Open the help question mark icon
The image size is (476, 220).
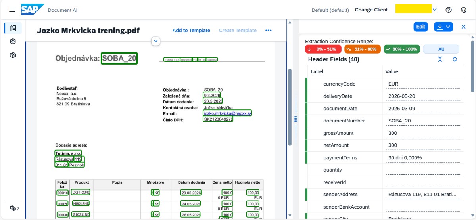point(449,10)
